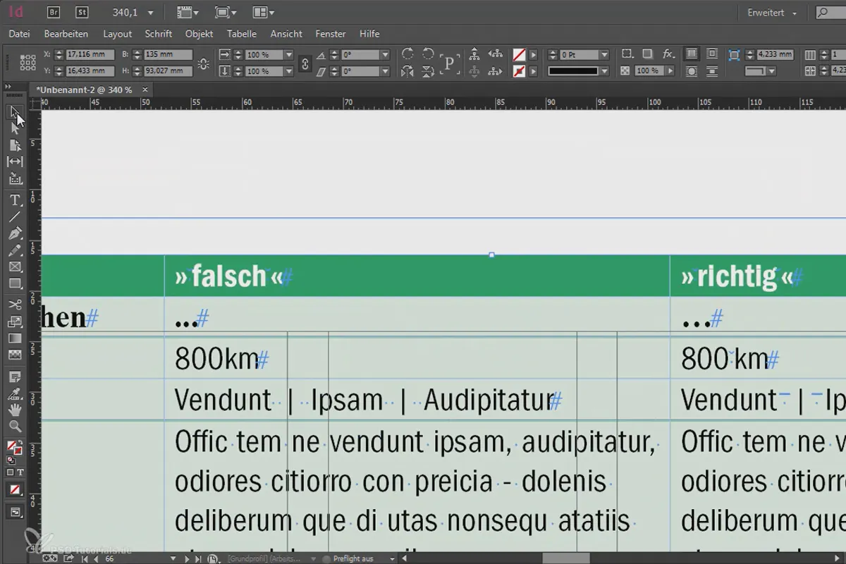Open the fx effects menu
The image size is (846, 564).
(668, 54)
